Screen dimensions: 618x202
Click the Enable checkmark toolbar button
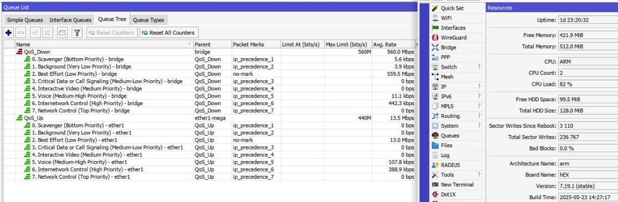pos(35,33)
